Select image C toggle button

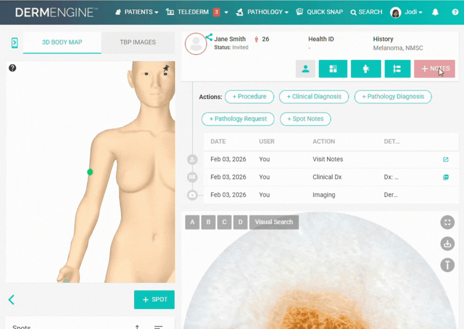pos(224,222)
